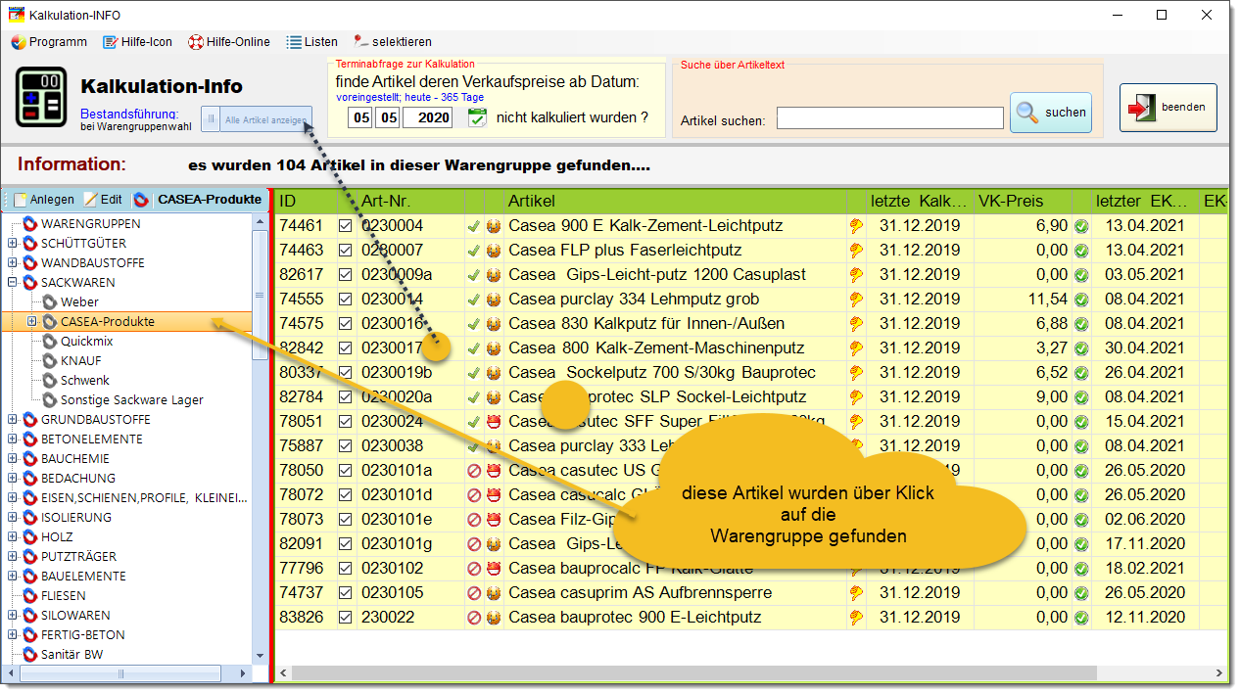The height and width of the screenshot is (694, 1240).
Task: Select the KNAUF subgroup in the tree
Action: pos(80,361)
